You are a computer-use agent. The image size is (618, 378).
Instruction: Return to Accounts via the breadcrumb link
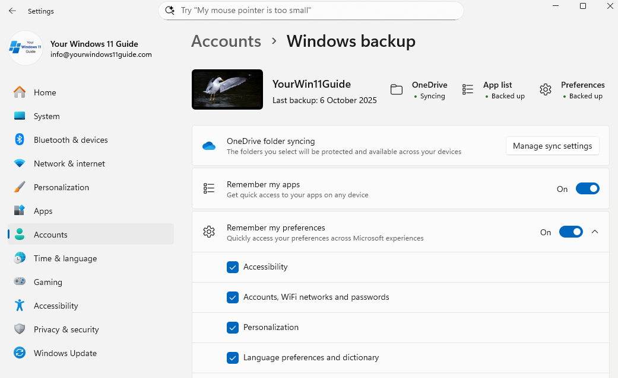[226, 41]
